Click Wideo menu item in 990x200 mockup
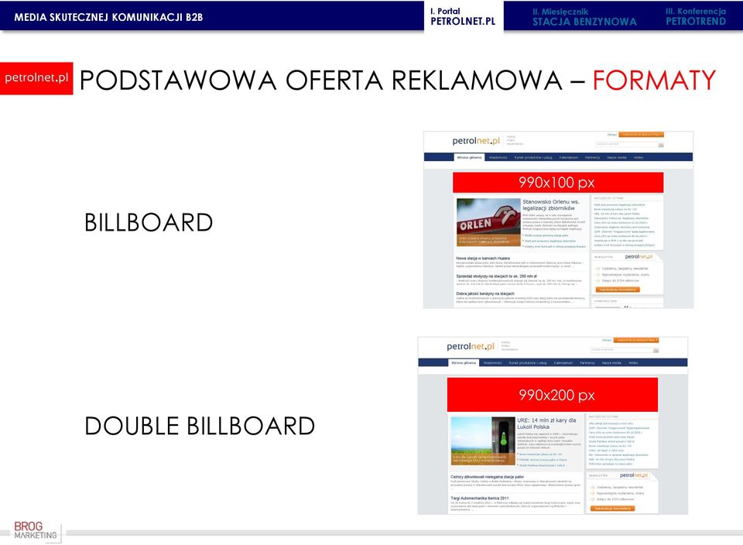 [633, 362]
